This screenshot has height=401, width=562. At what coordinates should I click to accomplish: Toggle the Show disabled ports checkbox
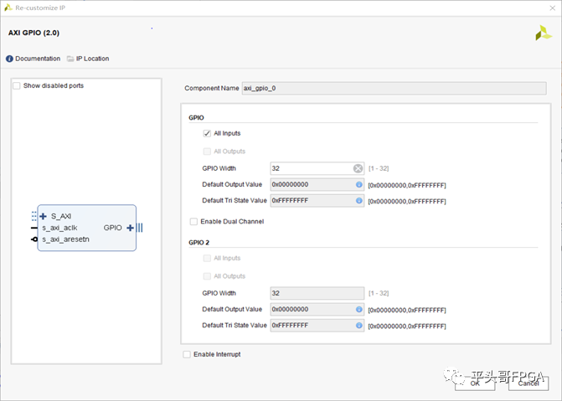17,85
